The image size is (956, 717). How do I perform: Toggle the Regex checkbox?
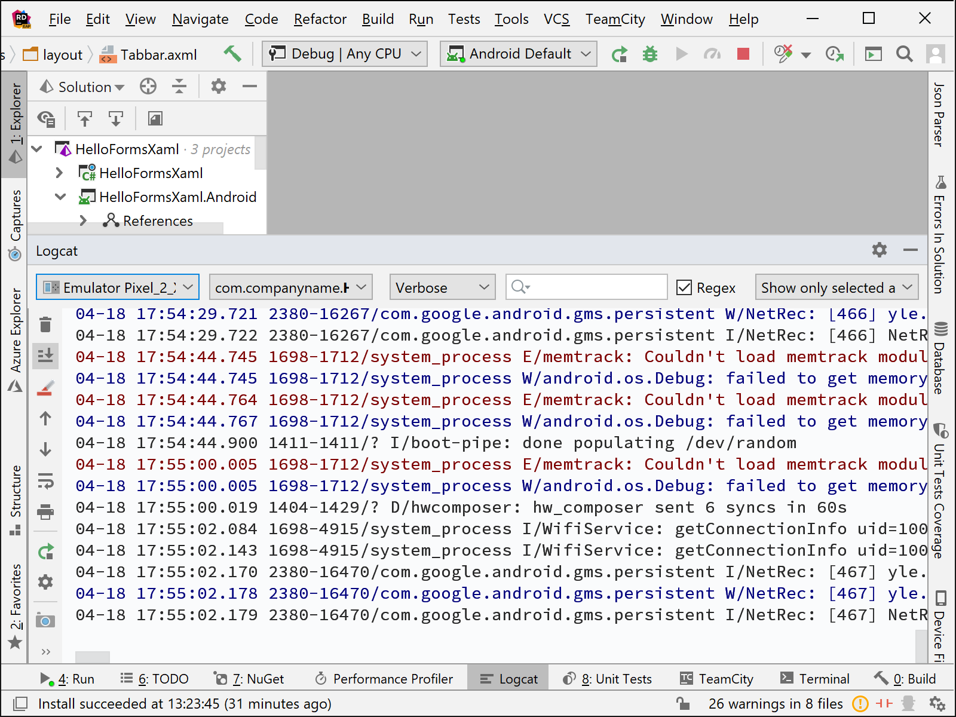click(684, 287)
